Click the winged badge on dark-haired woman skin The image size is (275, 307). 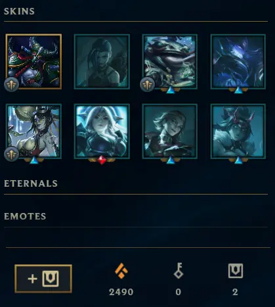[11, 154]
